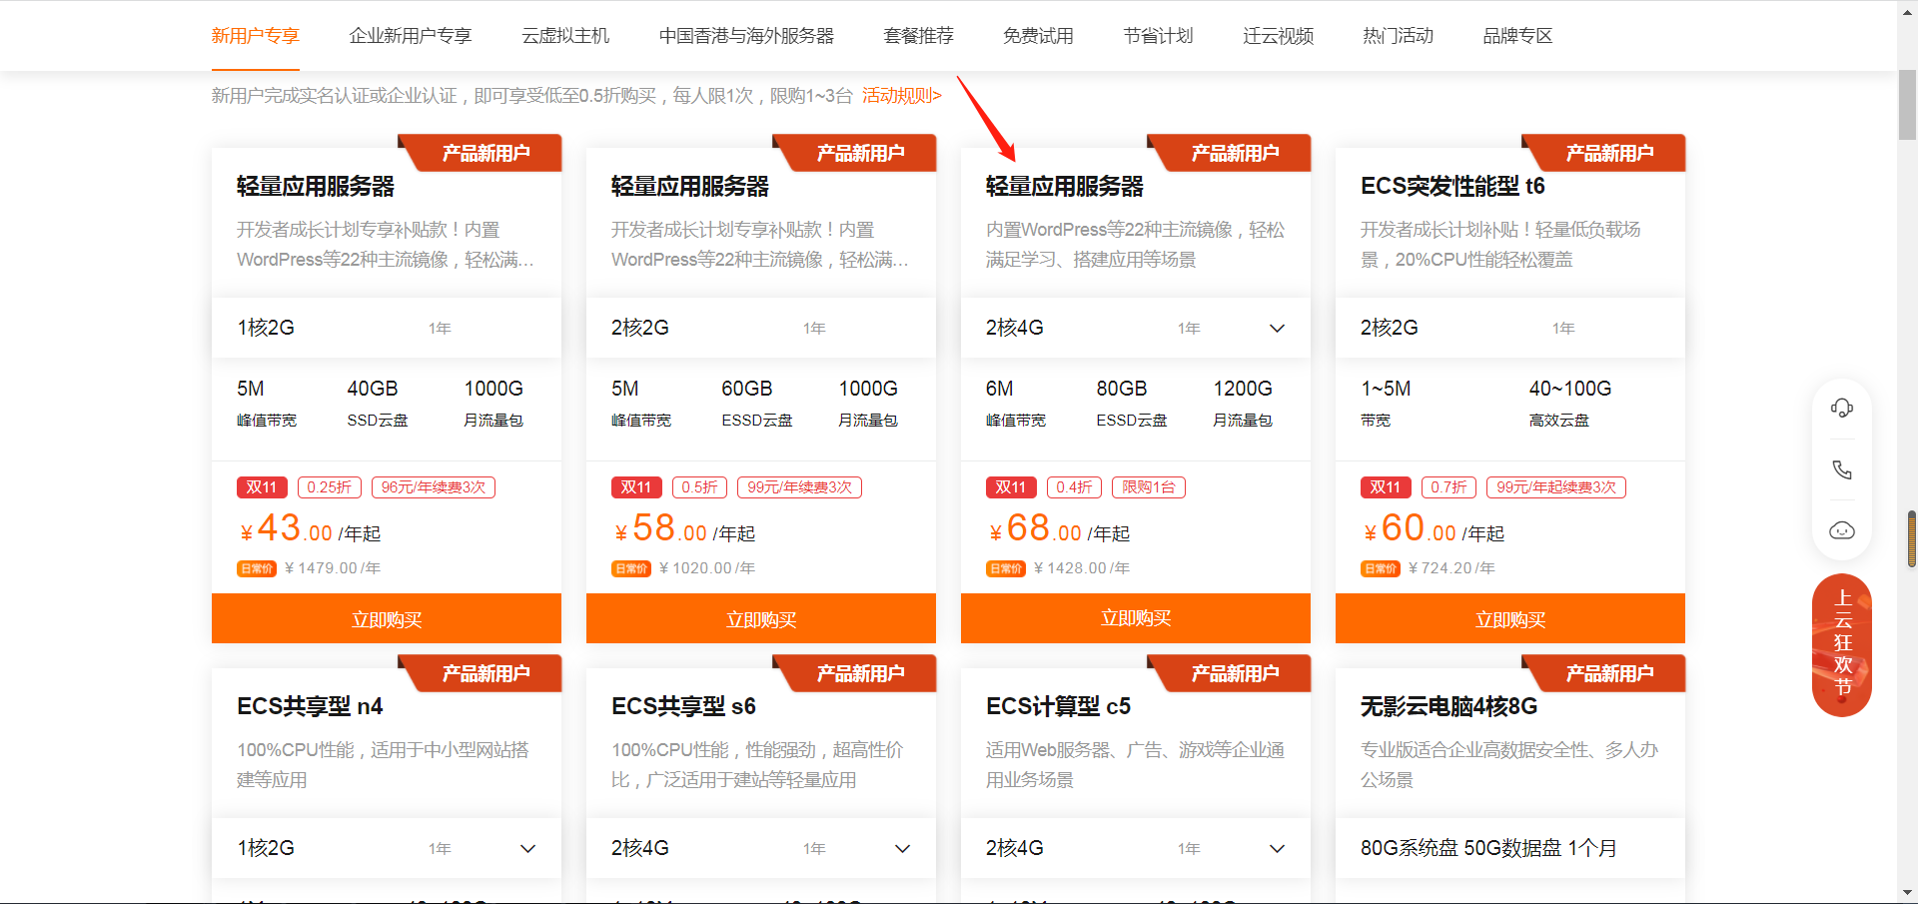Open the 云虚拟主机 tab
The height and width of the screenshot is (904, 1918).
point(565,36)
